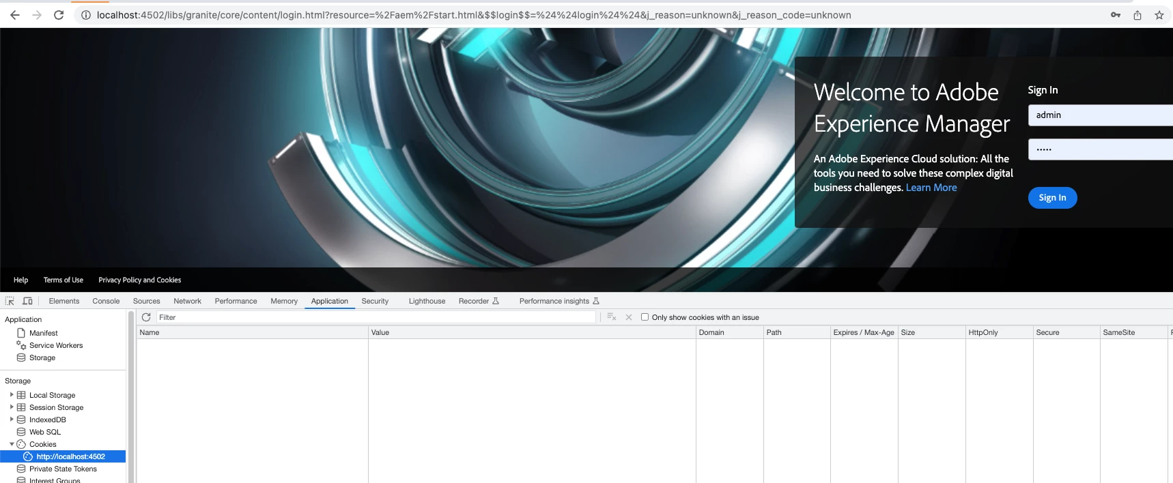Open the Recorder tab
The image size is (1173, 483).
479,301
